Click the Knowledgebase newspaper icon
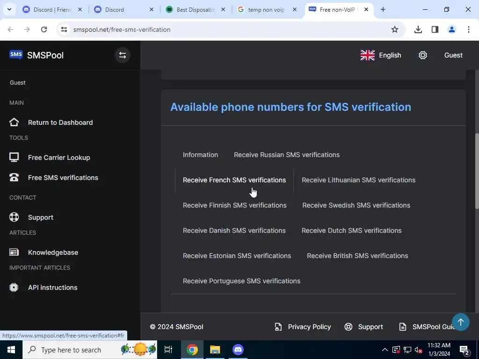The height and width of the screenshot is (359, 479). 14,252
